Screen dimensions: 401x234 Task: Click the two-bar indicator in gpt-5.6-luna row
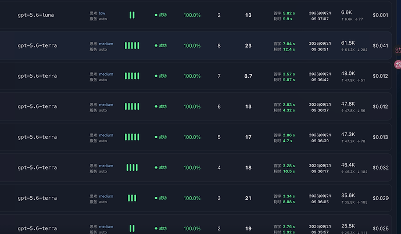click(132, 15)
